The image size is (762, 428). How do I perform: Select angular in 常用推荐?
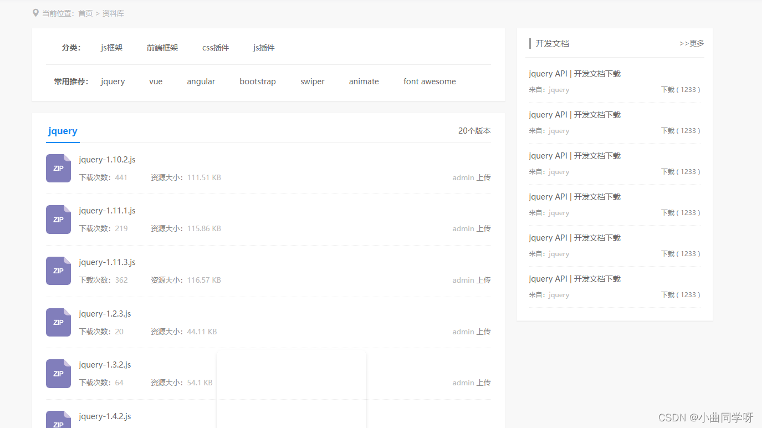201,81
